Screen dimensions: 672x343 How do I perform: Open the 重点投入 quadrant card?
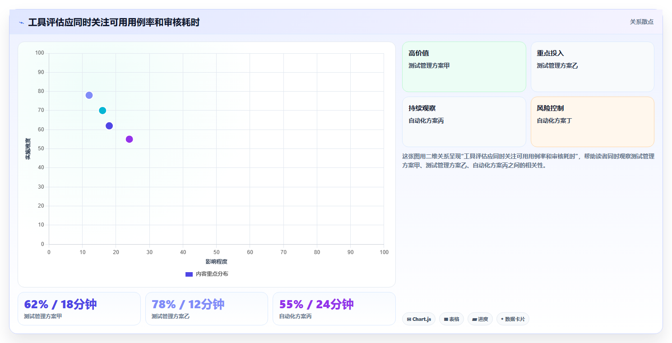click(x=593, y=67)
